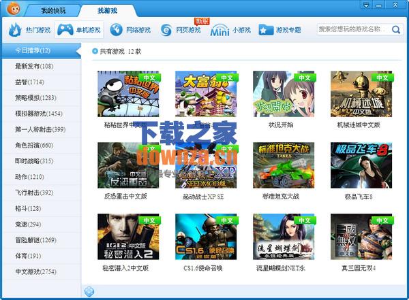Image resolution: width=409 pixels, height=300 pixels.
Task: Select 第一人称射击(399) category
Action: [x=41, y=129]
